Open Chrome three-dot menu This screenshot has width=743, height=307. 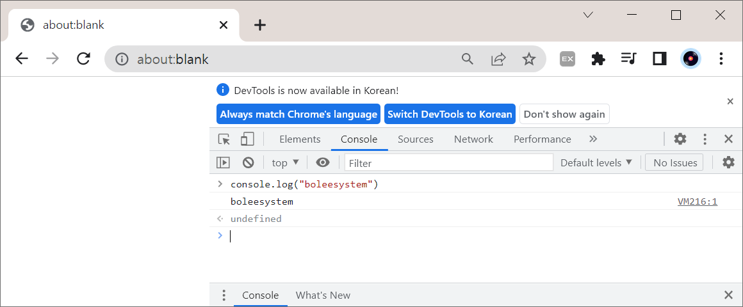click(721, 59)
